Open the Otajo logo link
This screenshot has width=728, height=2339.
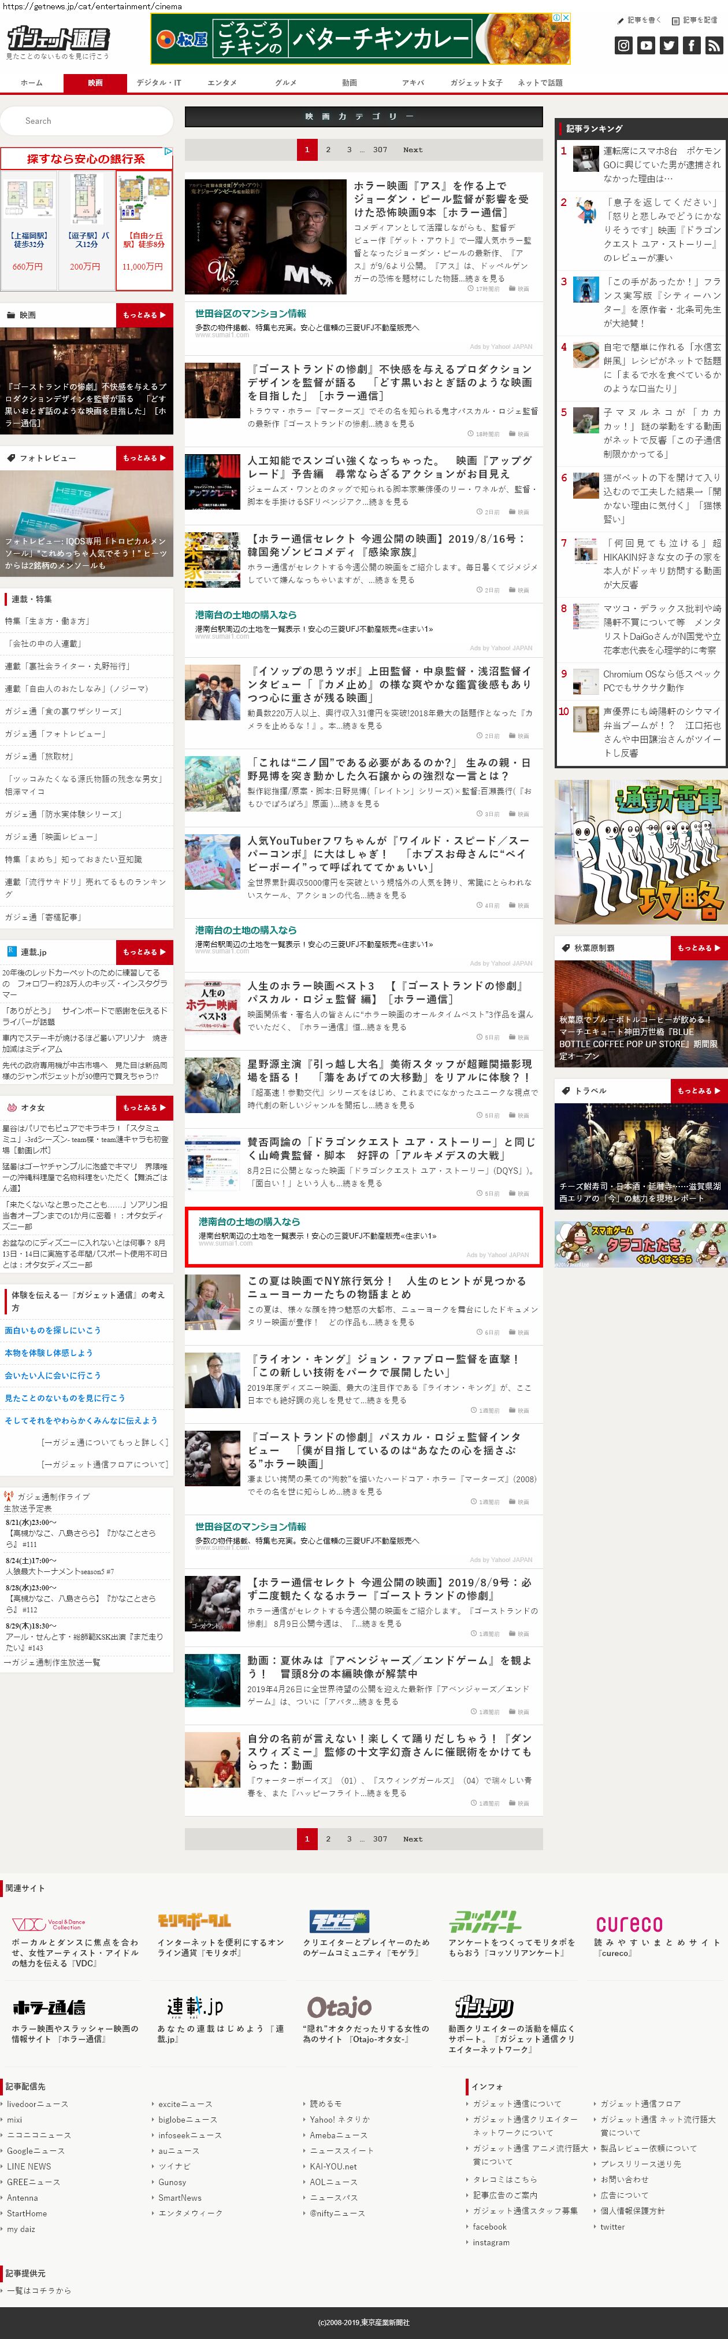339,2007
